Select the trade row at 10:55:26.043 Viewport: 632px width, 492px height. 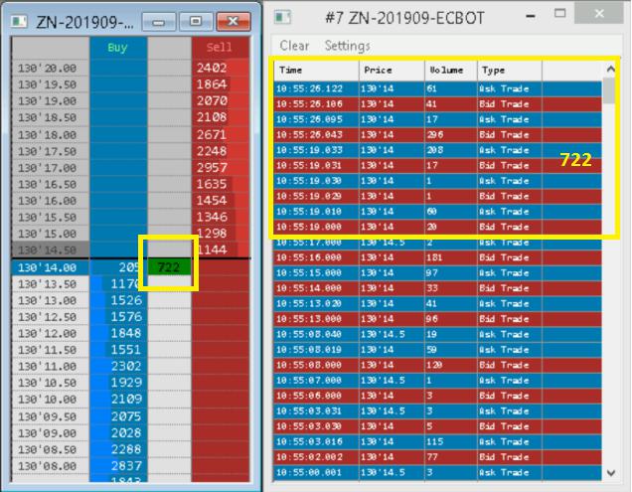click(x=437, y=135)
